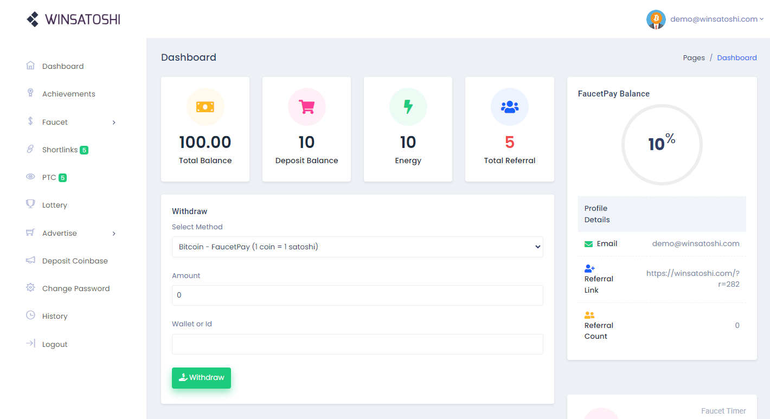Expand the Faucet submenu chevron
Viewport: 770px width, 419px height.
pyautogui.click(x=114, y=123)
